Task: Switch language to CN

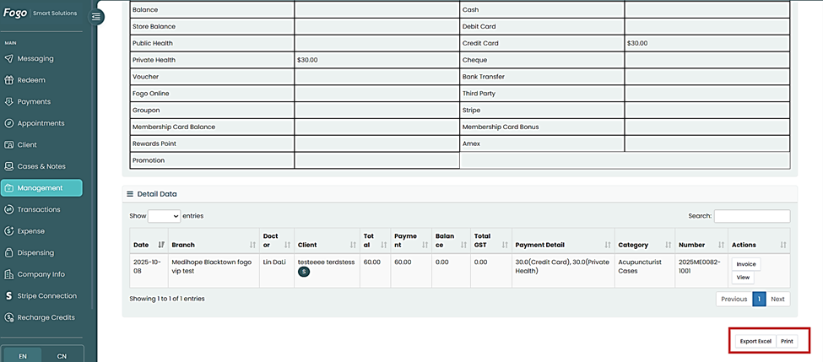Action: pos(62,356)
